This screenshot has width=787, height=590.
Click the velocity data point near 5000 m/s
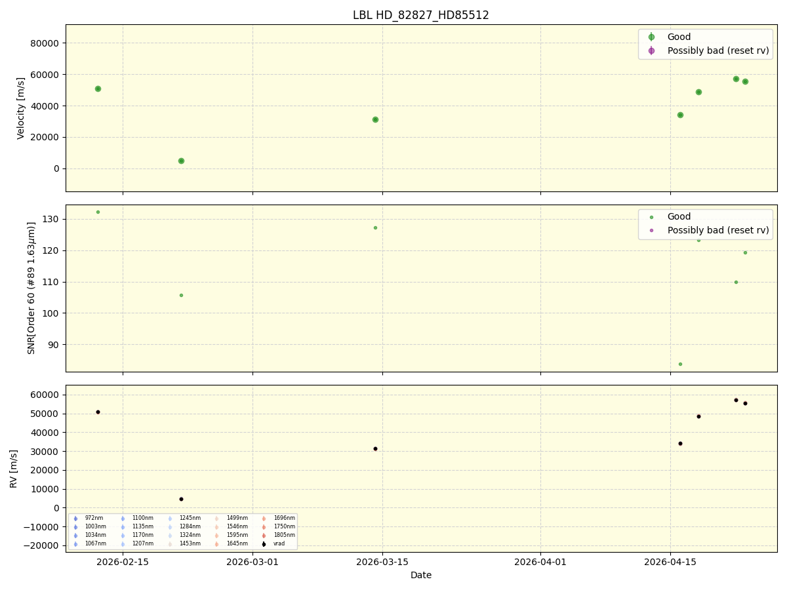181,161
